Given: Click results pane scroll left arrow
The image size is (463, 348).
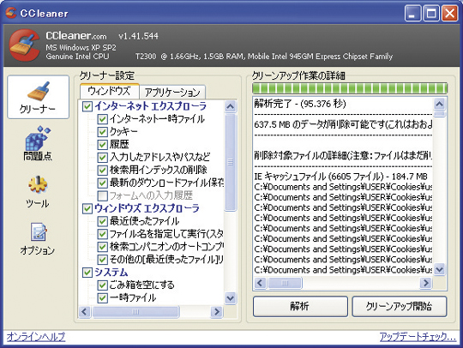Looking at the screenshot, I should click(260, 283).
